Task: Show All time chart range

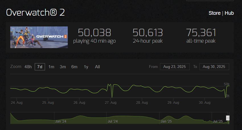Action: coord(97,67)
